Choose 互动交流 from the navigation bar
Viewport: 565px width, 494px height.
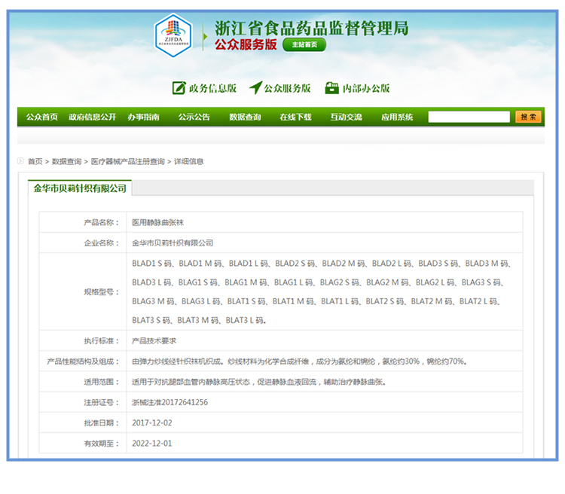[346, 117]
